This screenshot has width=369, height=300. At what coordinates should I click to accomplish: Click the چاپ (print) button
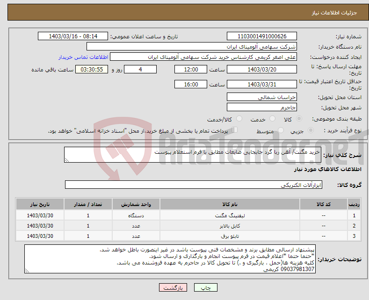[205, 287]
